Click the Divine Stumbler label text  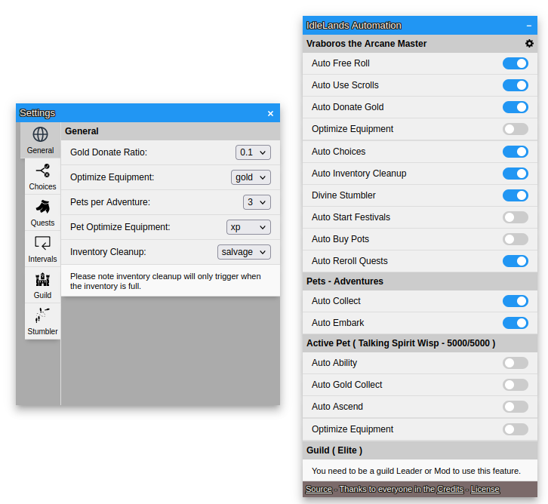point(343,195)
